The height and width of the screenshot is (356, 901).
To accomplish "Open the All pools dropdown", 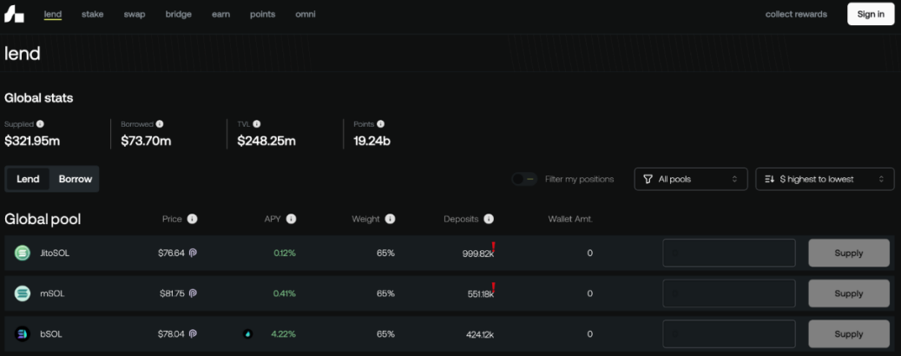I will (691, 179).
